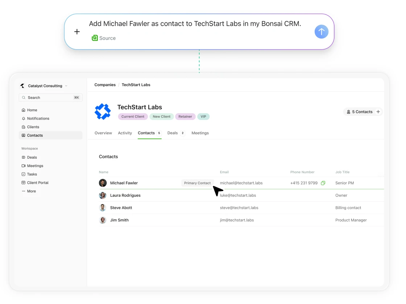Click Steve Abott's avatar
The height and width of the screenshot is (304, 406).
[x=103, y=208]
